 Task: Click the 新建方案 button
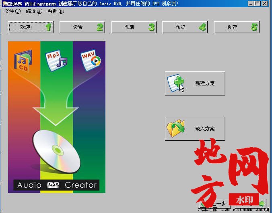[x=195, y=83]
